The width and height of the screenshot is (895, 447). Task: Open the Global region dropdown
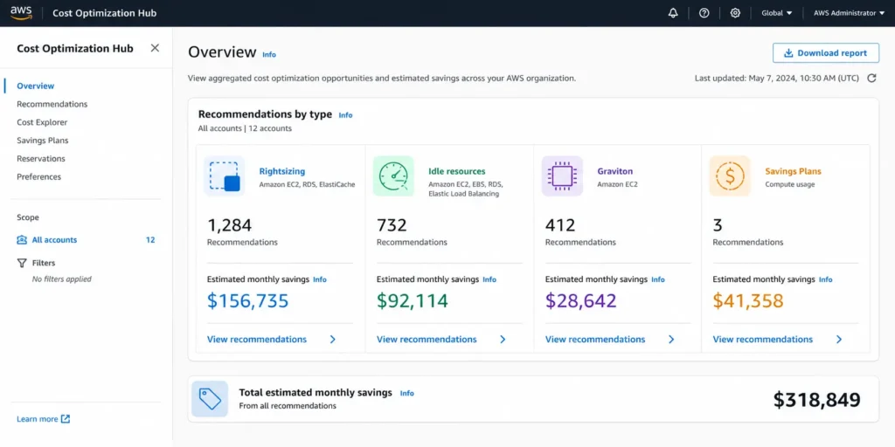777,13
